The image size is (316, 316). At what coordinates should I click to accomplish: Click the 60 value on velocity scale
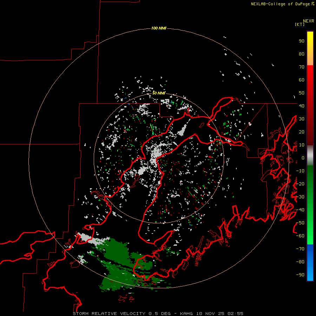[302, 80]
